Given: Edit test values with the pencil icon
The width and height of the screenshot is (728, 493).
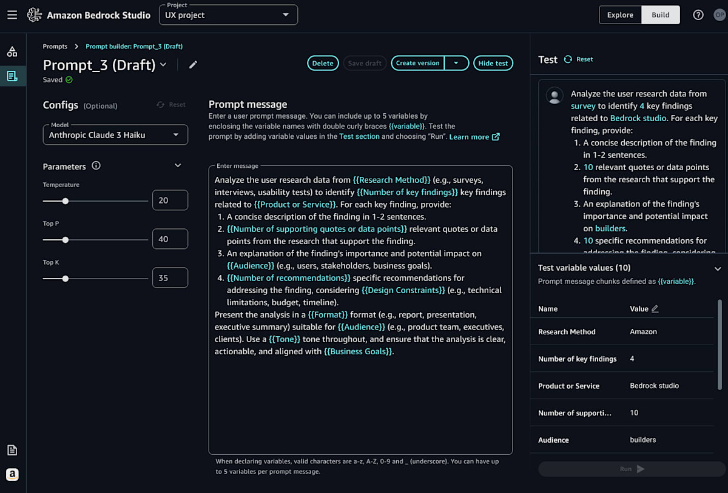Looking at the screenshot, I should click(655, 309).
